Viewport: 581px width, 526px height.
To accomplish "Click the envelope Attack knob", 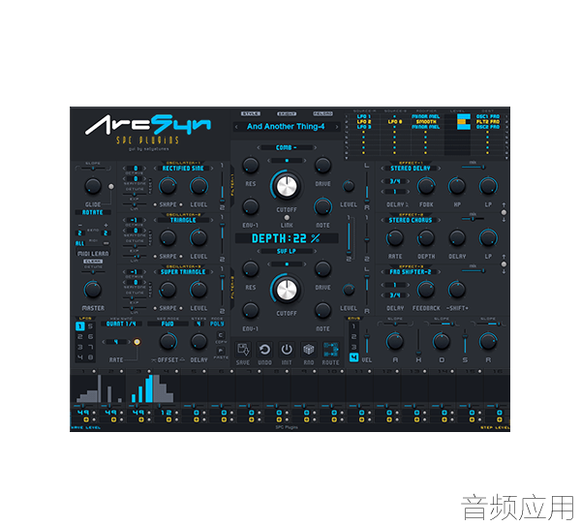I will pyautogui.click(x=395, y=342).
